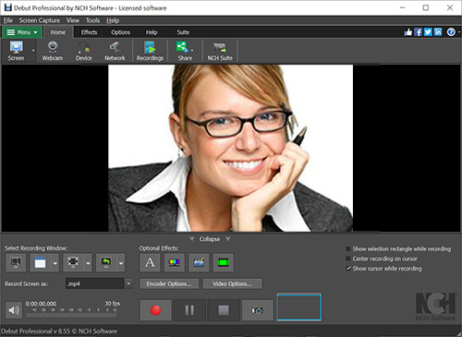The height and width of the screenshot is (337, 462).
Task: Start recording with the red button
Action: point(155,310)
